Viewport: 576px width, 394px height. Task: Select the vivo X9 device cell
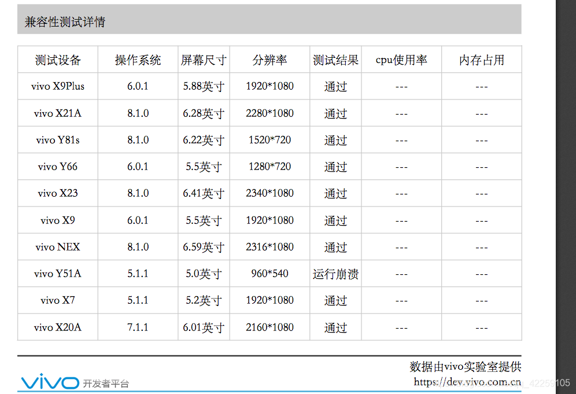[58, 220]
